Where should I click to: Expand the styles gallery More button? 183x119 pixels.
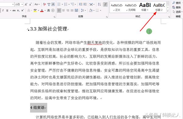tap(168, 11)
